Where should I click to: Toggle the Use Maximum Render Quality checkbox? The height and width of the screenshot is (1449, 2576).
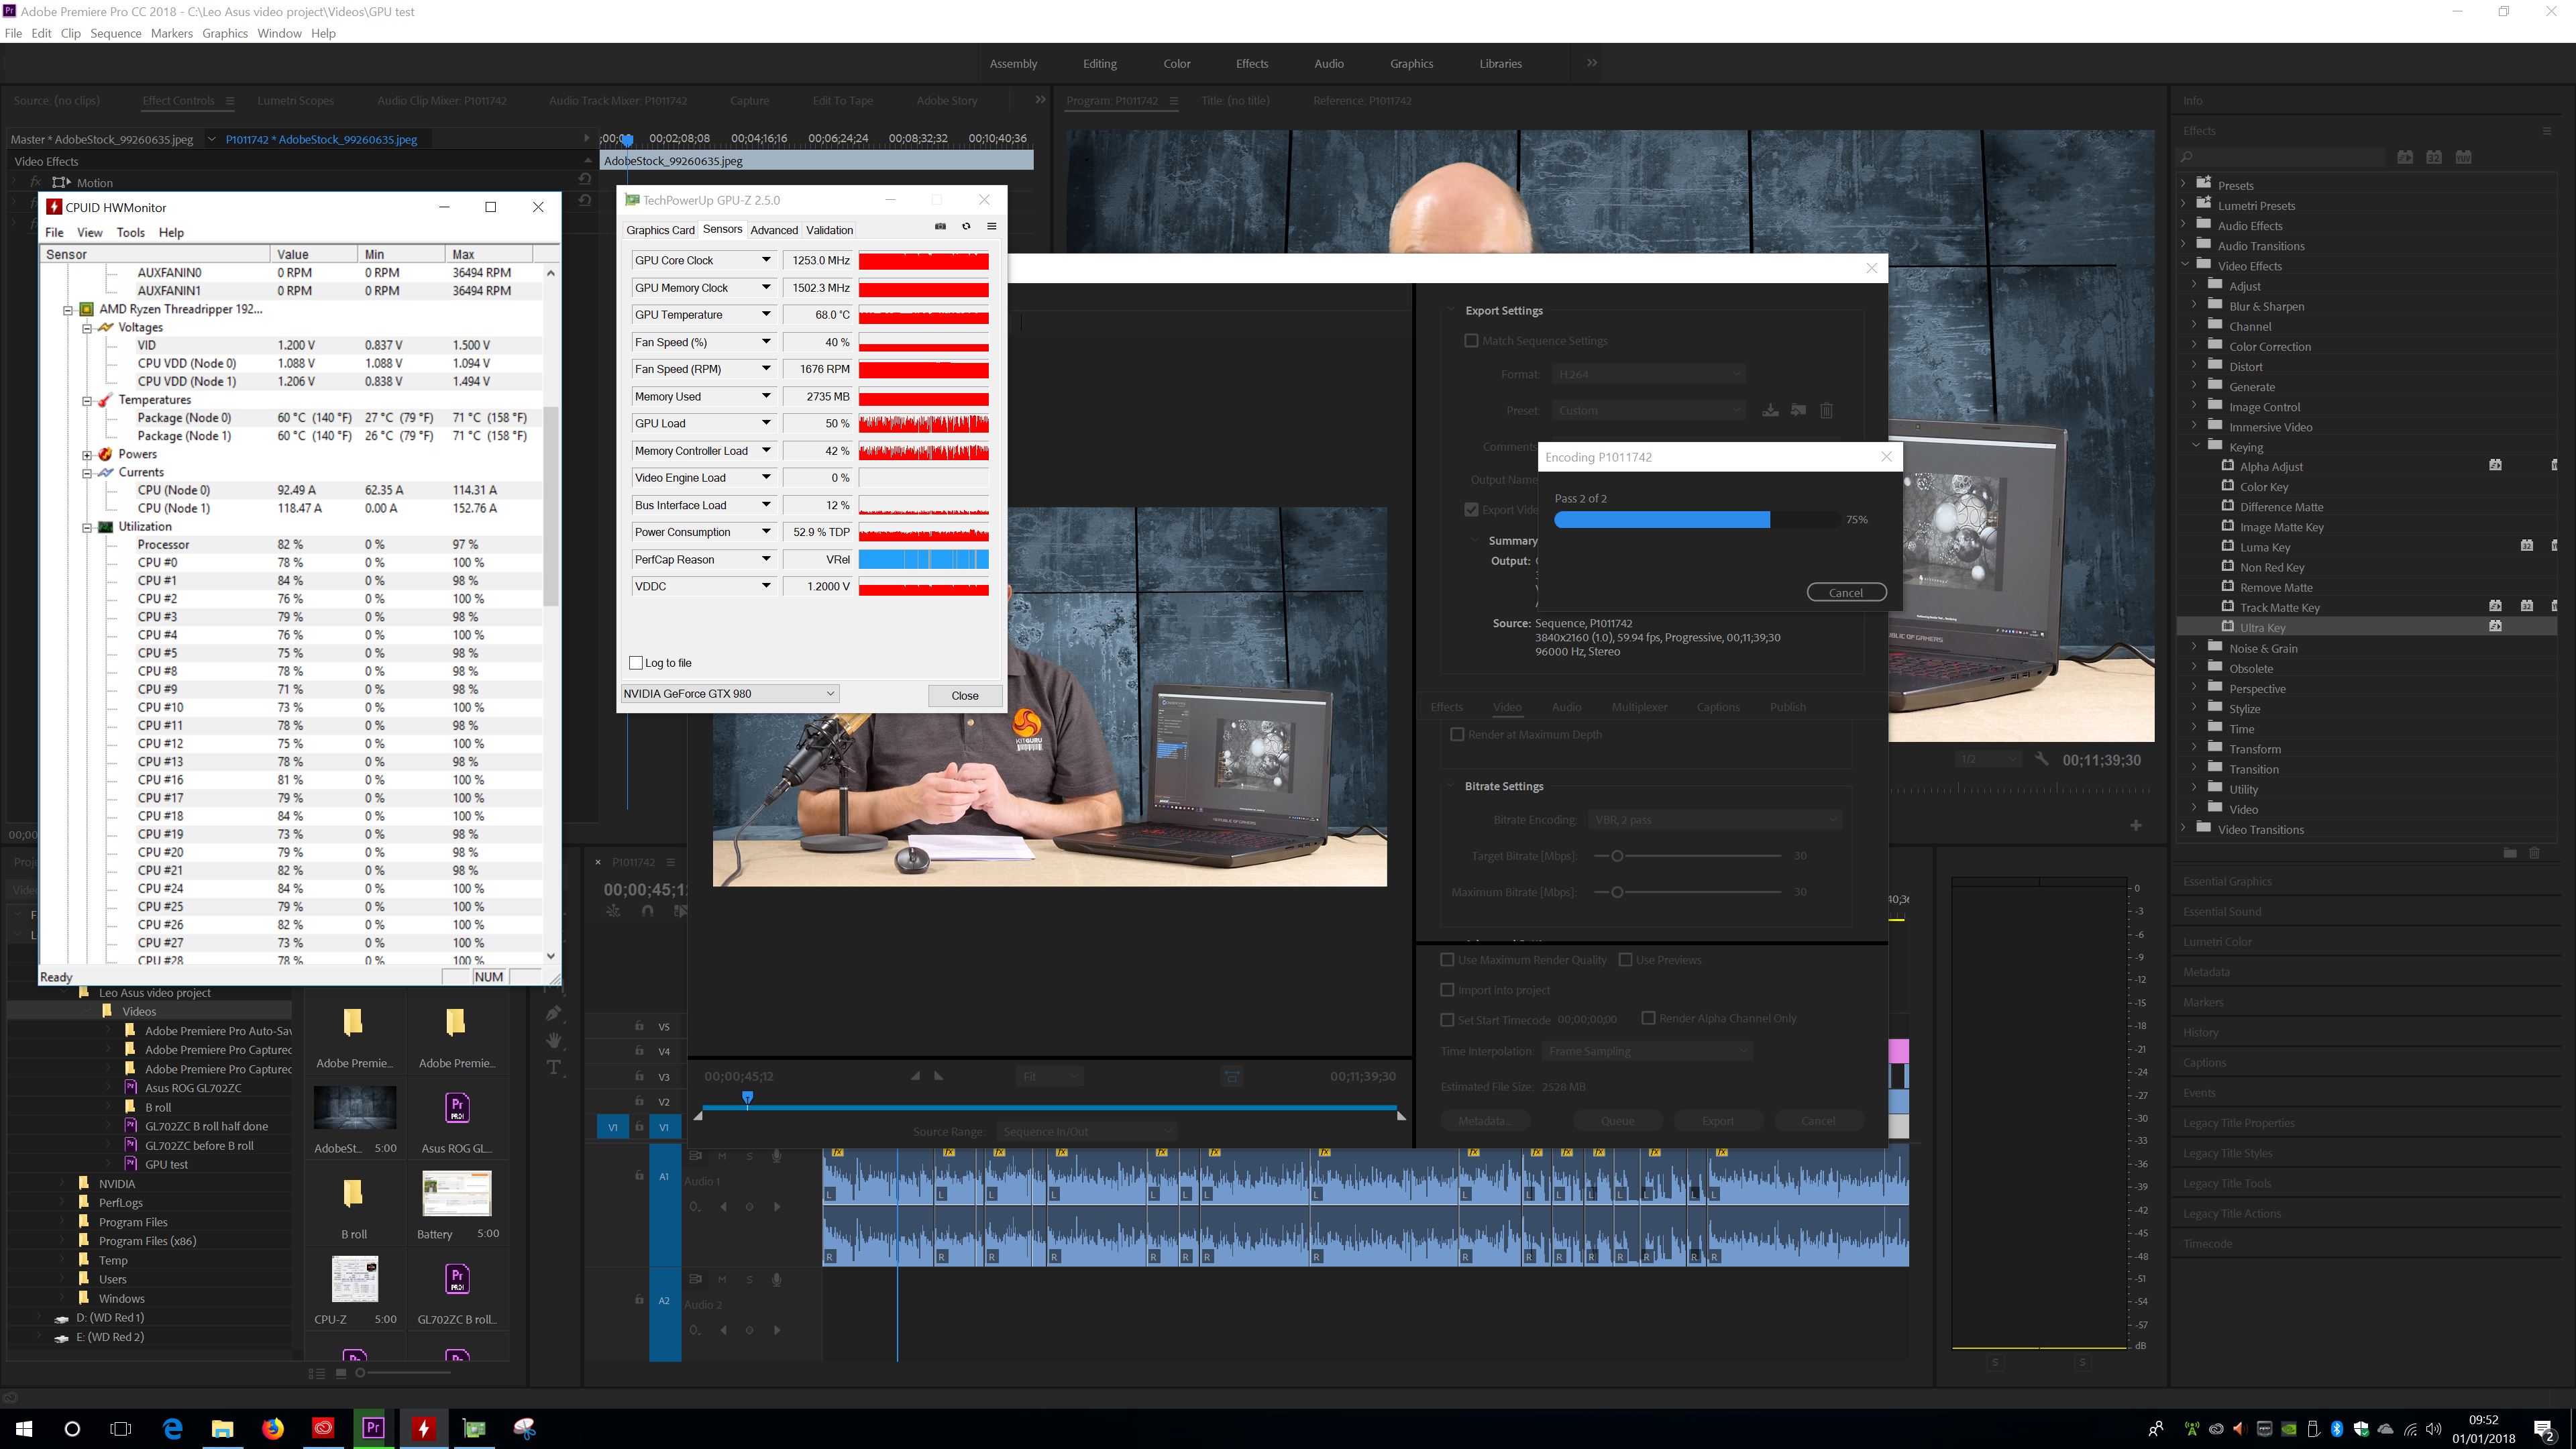pyautogui.click(x=1447, y=960)
